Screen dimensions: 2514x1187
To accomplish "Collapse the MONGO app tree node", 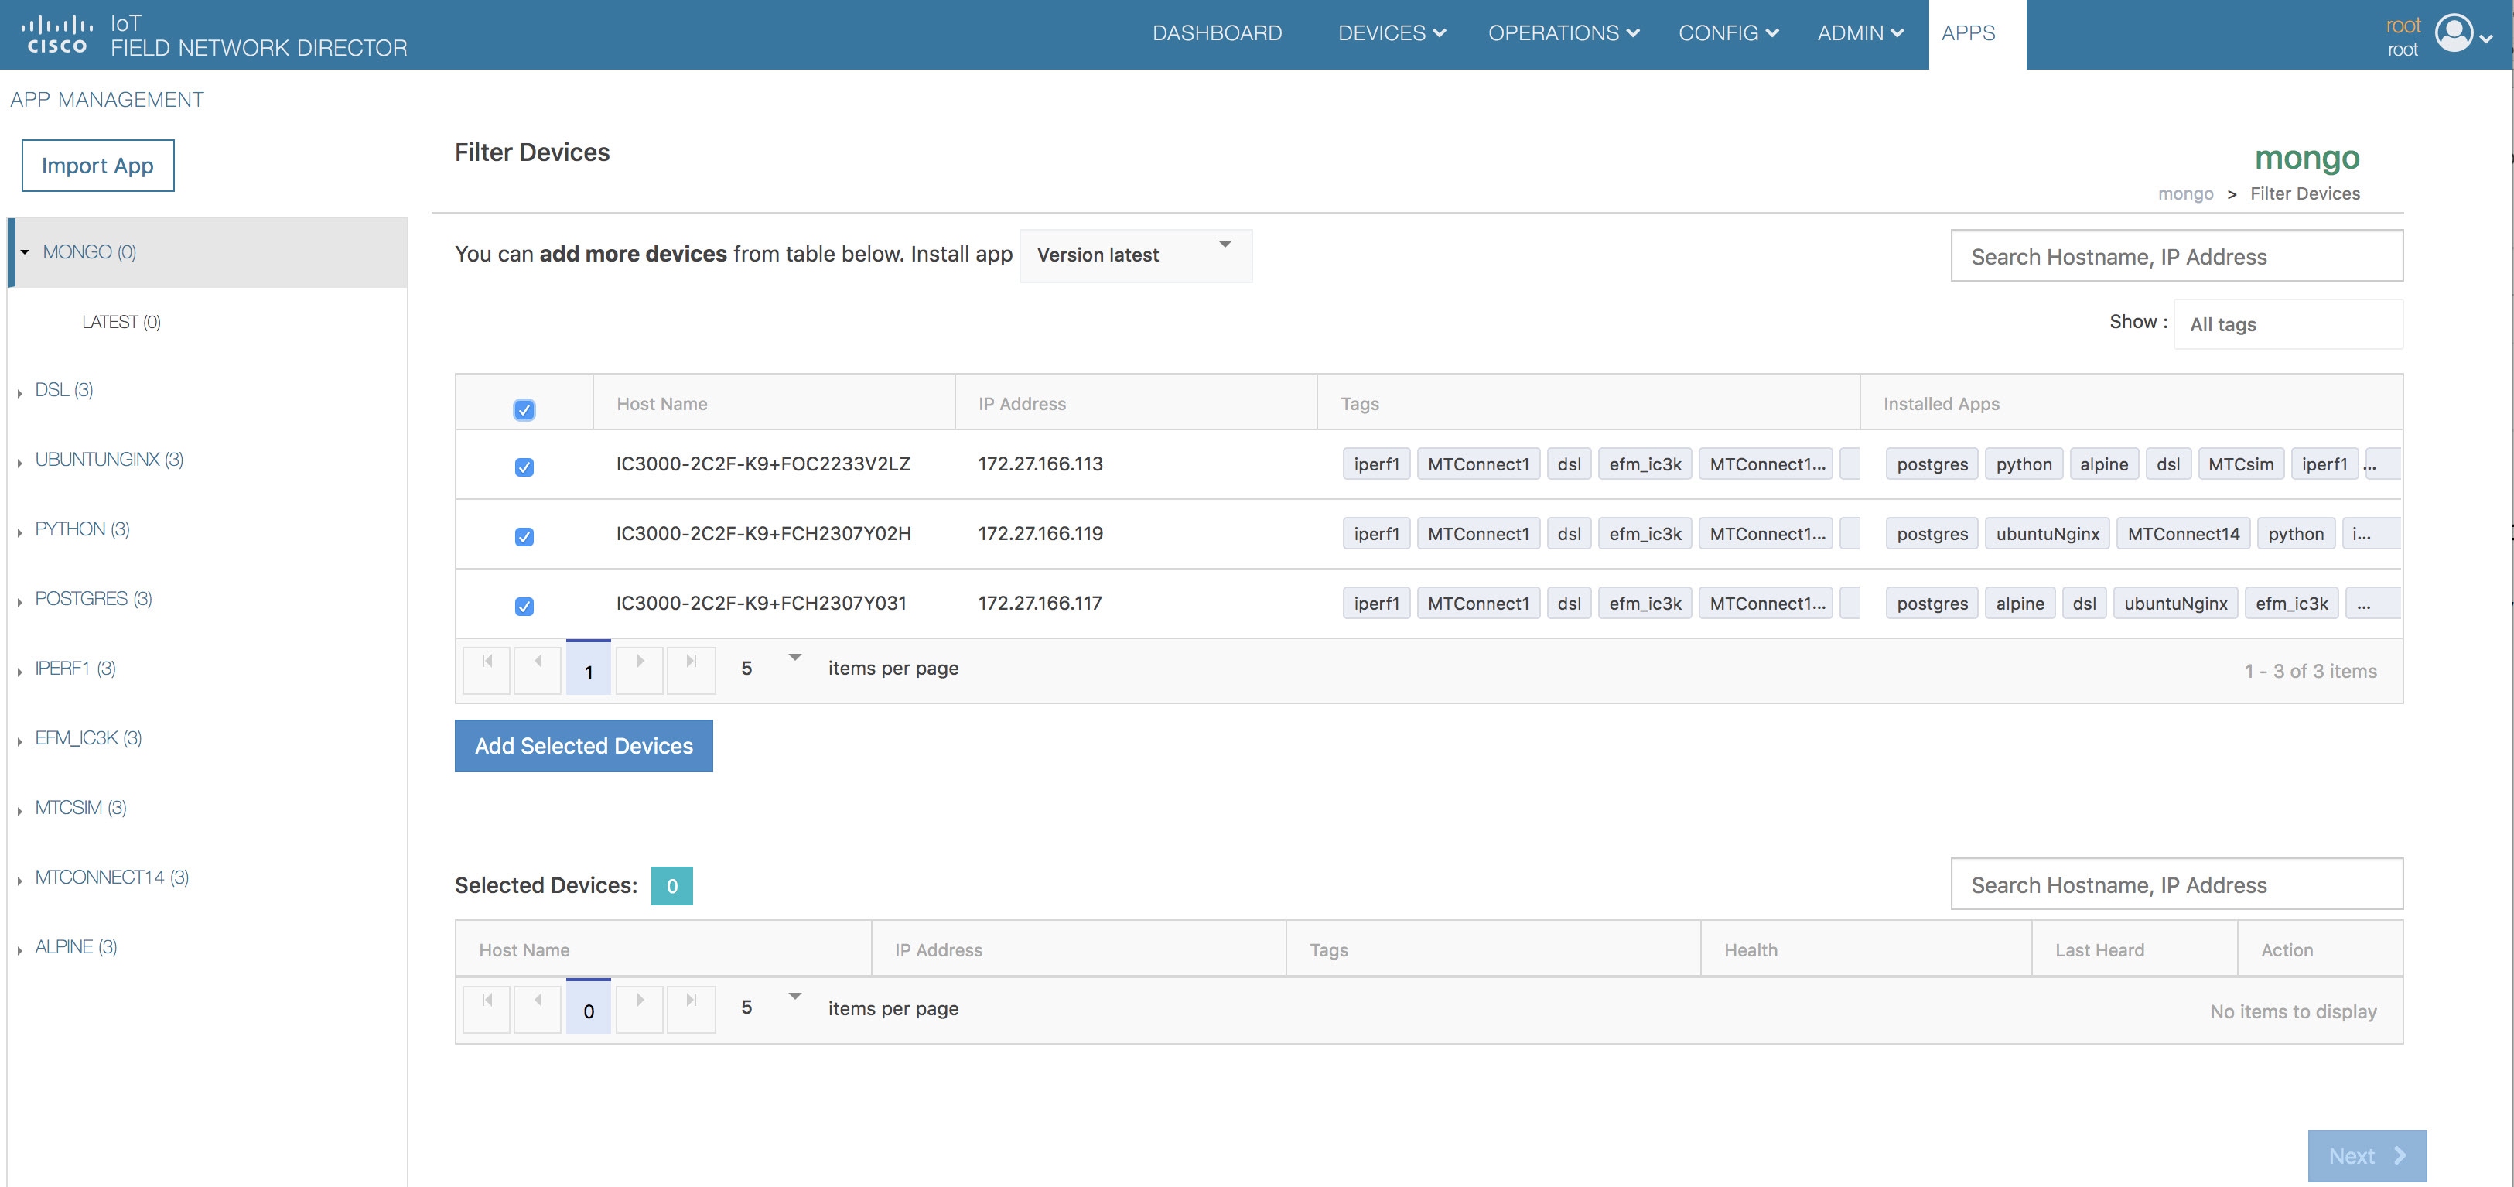I will pos(26,251).
